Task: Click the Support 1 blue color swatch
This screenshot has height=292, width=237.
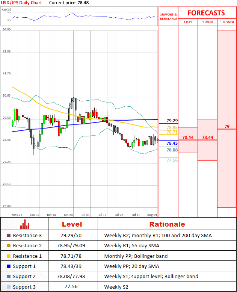Action: click(x=9, y=266)
